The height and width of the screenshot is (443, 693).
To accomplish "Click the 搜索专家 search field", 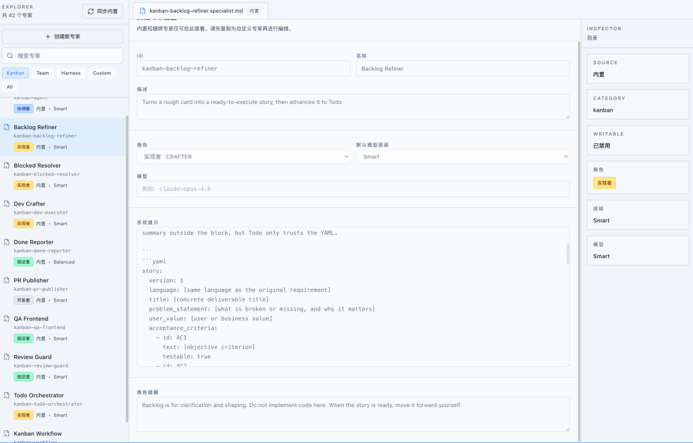I will (63, 56).
